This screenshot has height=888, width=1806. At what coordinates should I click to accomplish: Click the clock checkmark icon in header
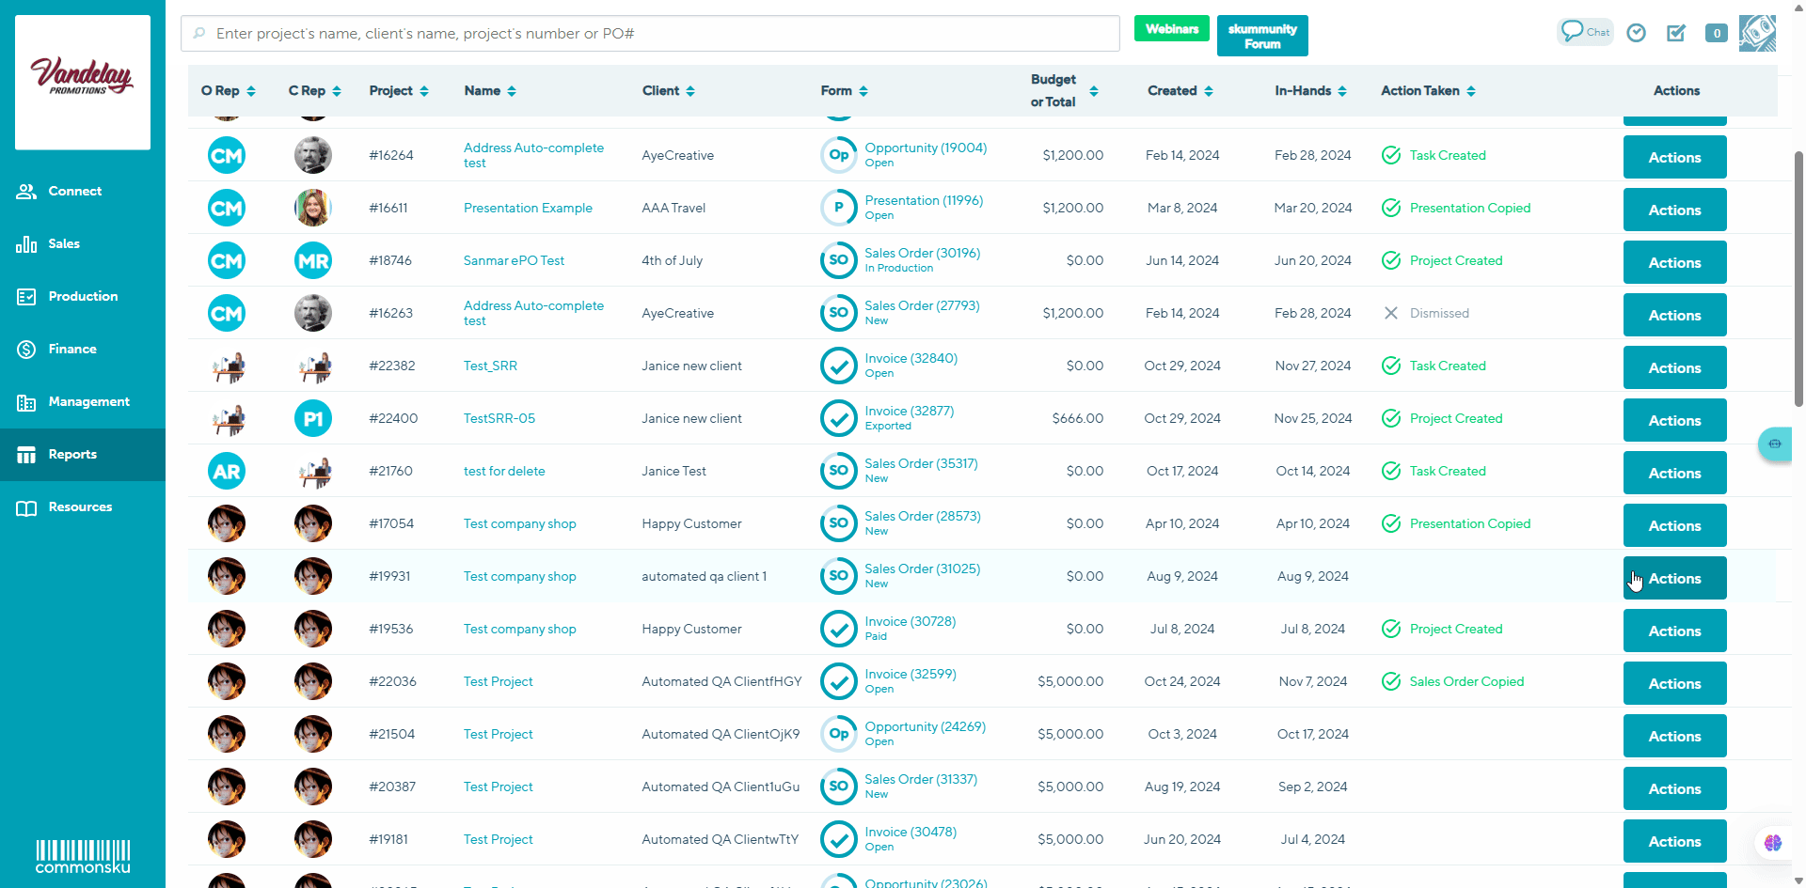[1637, 33]
